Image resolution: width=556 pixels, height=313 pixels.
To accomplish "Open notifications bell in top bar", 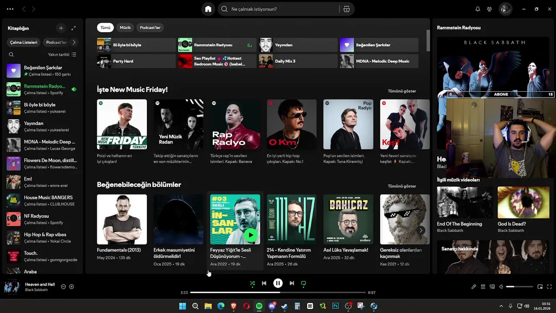I will click(478, 9).
